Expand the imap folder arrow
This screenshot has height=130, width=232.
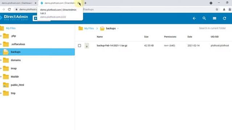point(1,68)
